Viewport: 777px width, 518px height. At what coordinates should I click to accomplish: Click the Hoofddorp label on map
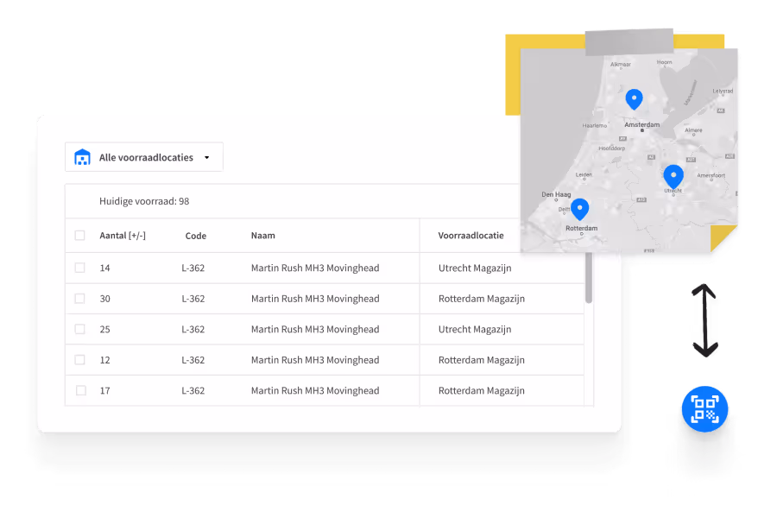[x=611, y=148]
